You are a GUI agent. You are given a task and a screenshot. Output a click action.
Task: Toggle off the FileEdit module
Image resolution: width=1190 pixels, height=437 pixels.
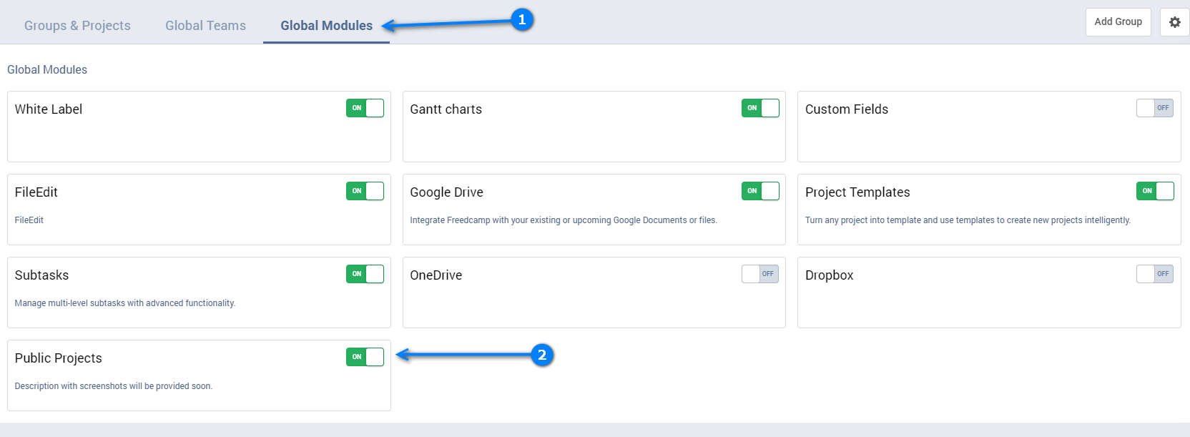(365, 191)
